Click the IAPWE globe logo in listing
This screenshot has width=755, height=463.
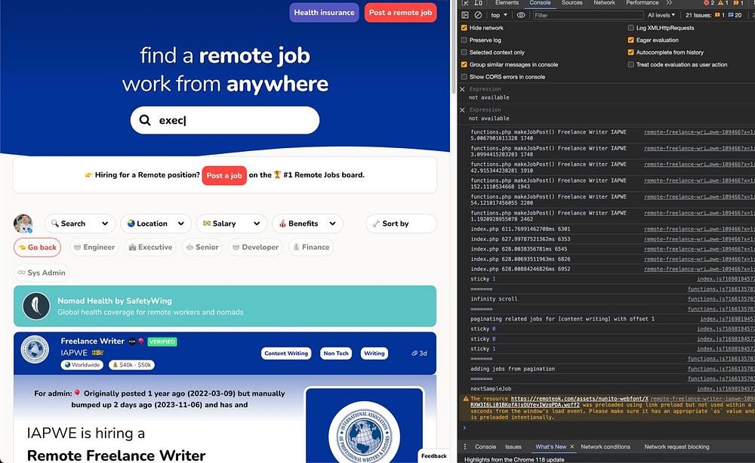35,349
